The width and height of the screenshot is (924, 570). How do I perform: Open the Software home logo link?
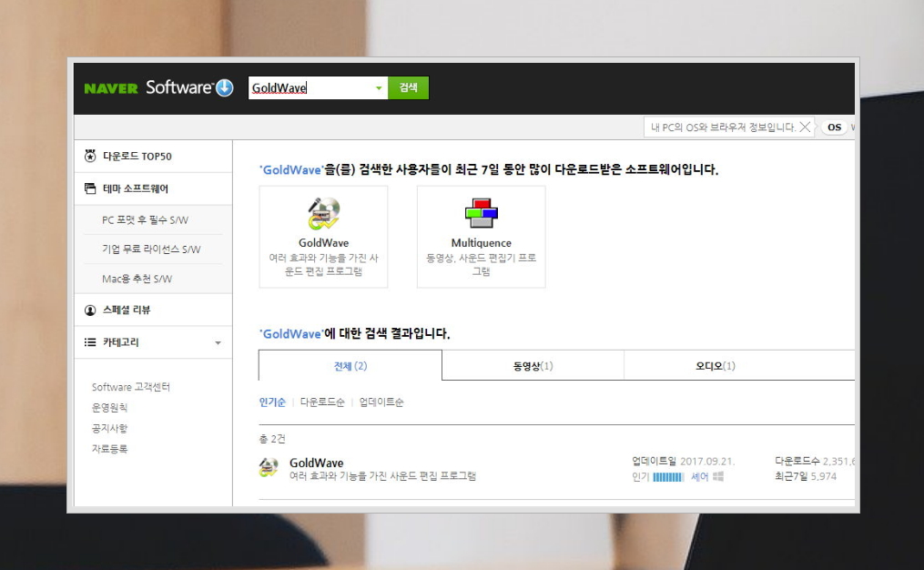click(x=179, y=87)
